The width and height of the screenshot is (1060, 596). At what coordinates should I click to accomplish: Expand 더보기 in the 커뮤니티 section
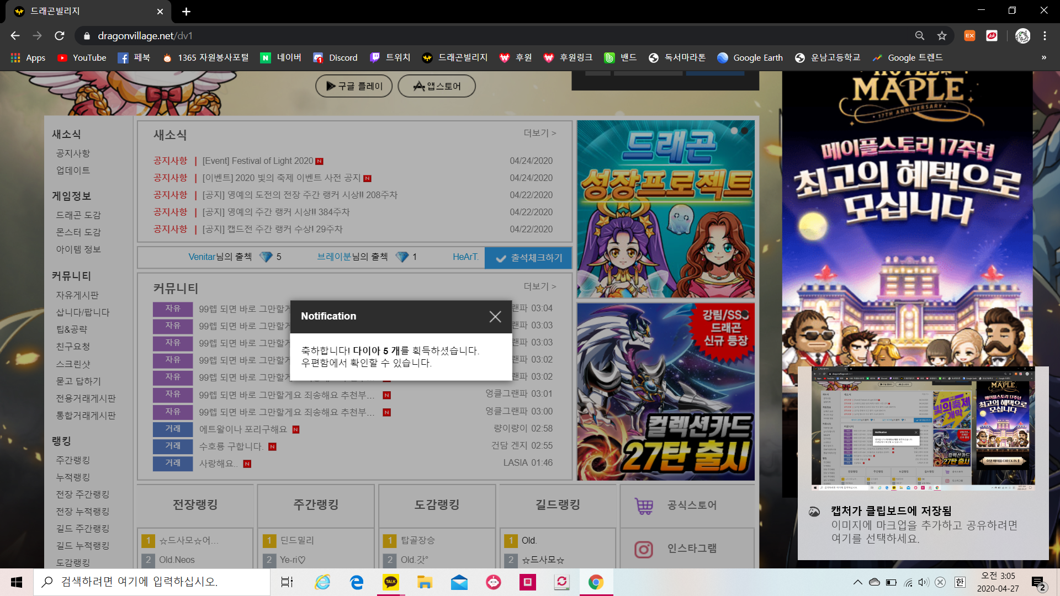(x=539, y=286)
